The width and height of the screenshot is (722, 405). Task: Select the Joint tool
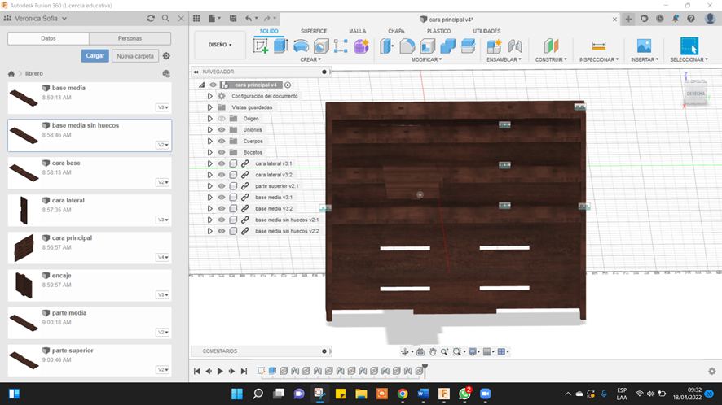coord(515,46)
